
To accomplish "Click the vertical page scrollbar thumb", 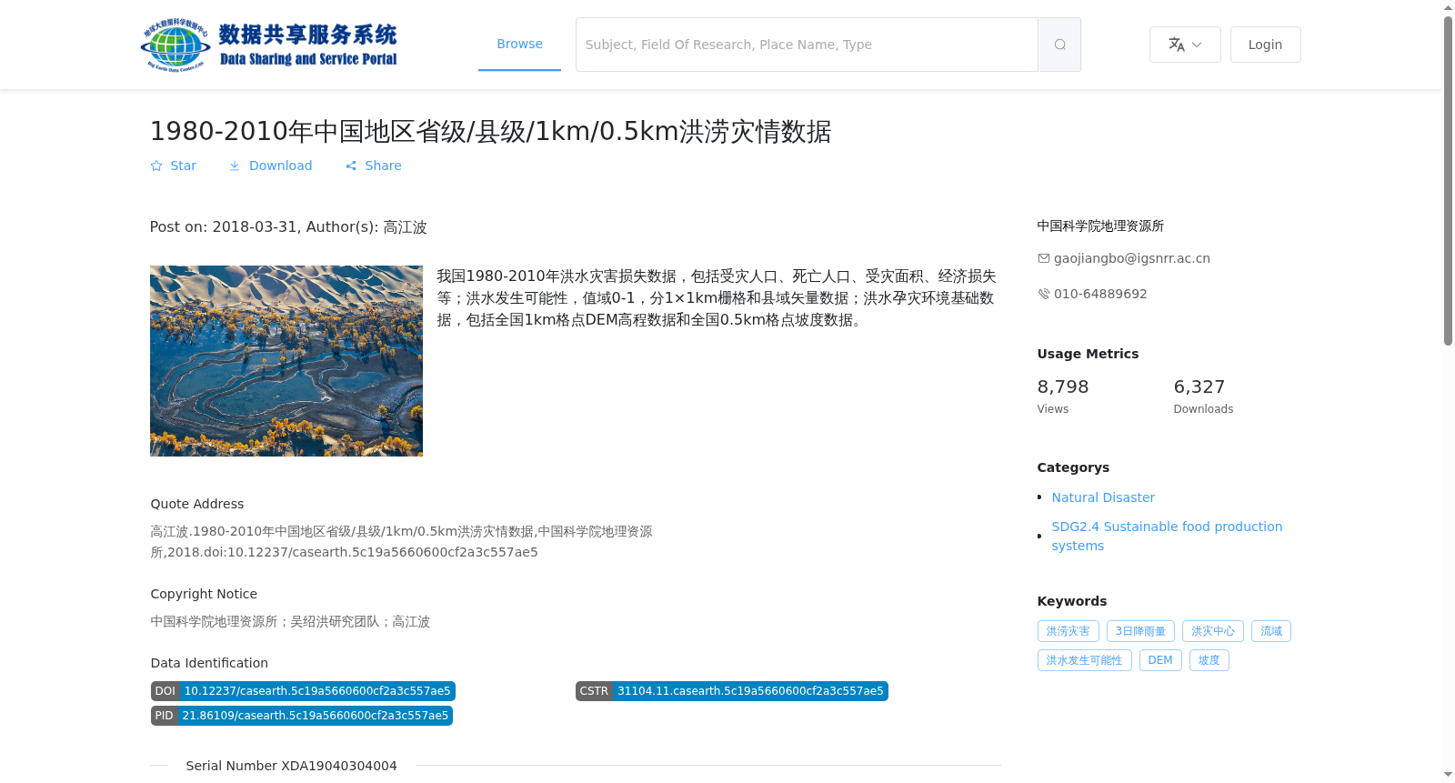I will click(x=1449, y=180).
